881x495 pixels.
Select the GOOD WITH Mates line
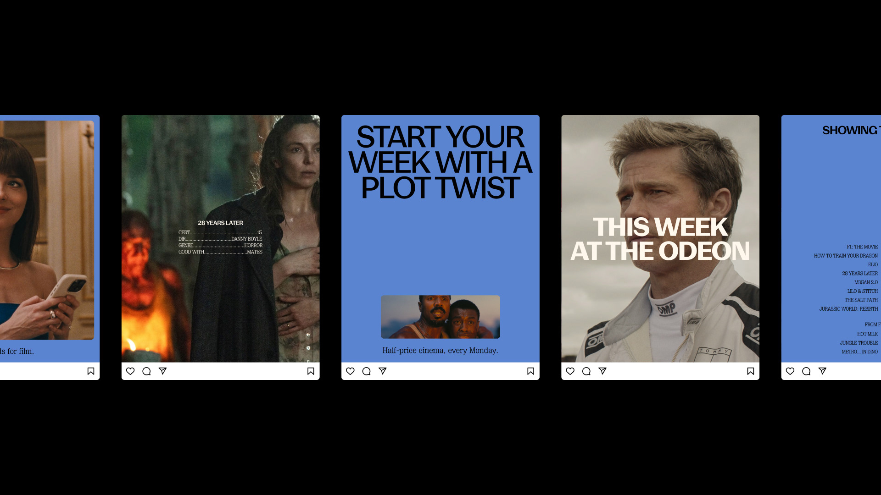[220, 252]
